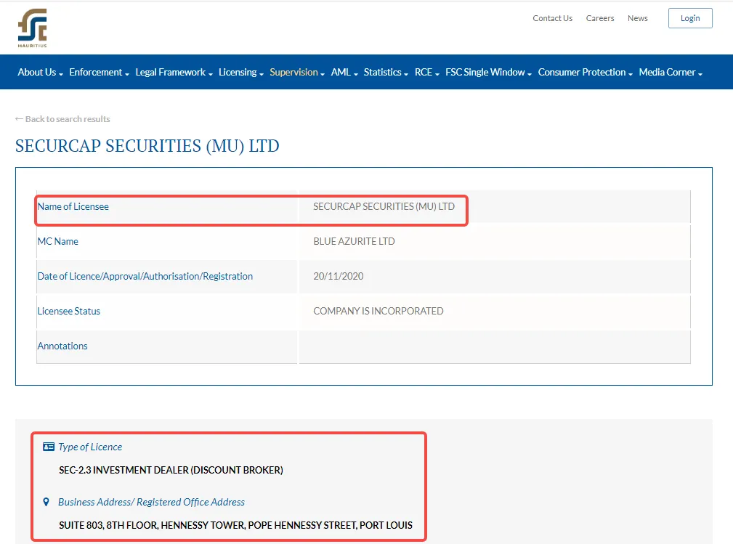Expand the FSC Single Window menu
Image resolution: width=733 pixels, height=544 pixels.
click(488, 73)
